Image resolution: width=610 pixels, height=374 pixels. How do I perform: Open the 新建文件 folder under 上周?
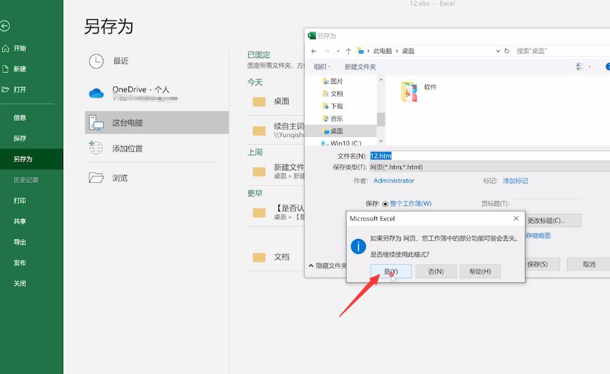coord(276,171)
